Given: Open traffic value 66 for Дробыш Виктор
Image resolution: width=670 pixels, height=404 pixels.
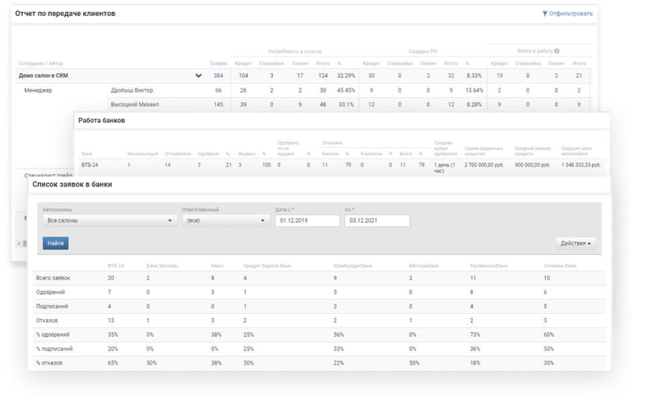Looking at the screenshot, I should coord(218,90).
